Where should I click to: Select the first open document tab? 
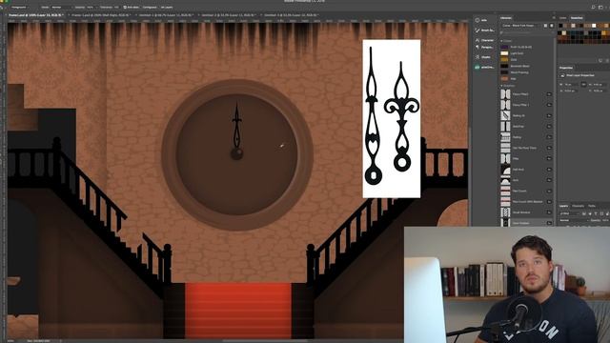[x=36, y=15]
